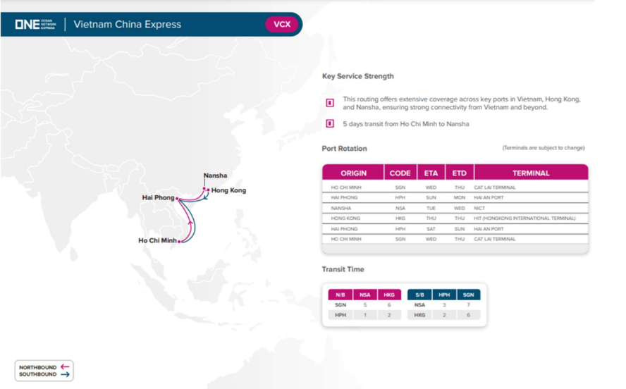Viewport: 626px width, 389px height.
Task: Click the Southbound blue arrow in the legend
Action: [65, 374]
